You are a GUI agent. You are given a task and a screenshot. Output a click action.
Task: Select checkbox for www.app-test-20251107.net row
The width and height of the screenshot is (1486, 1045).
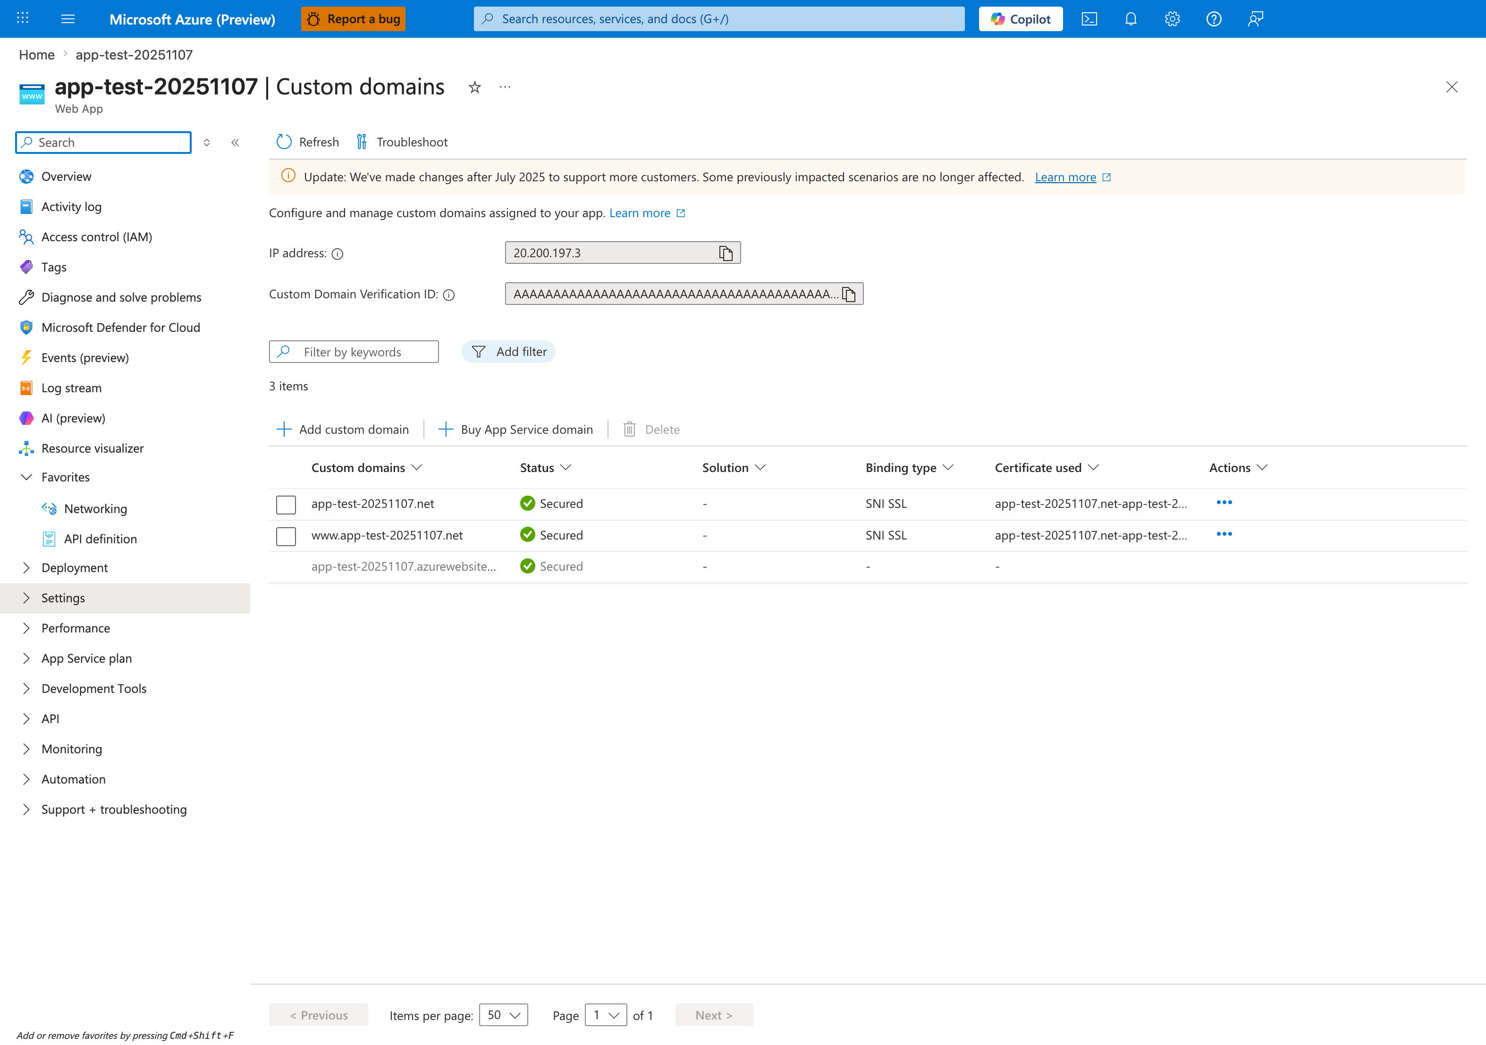tap(286, 536)
